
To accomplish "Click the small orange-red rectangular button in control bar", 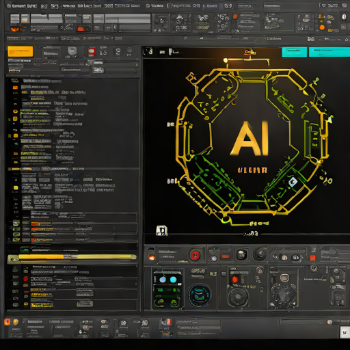I will tap(225, 256).
